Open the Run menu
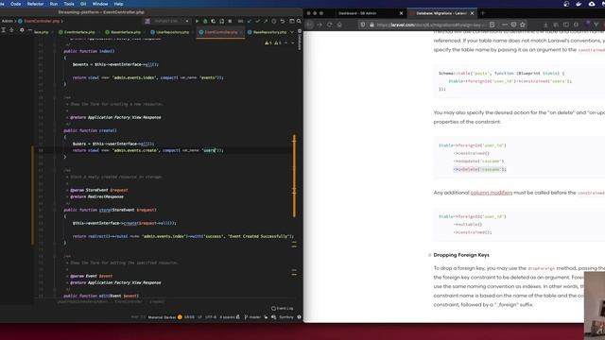 tap(54, 4)
